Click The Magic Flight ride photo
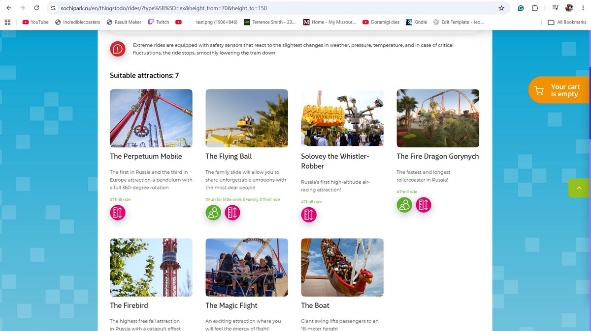 pos(247,268)
